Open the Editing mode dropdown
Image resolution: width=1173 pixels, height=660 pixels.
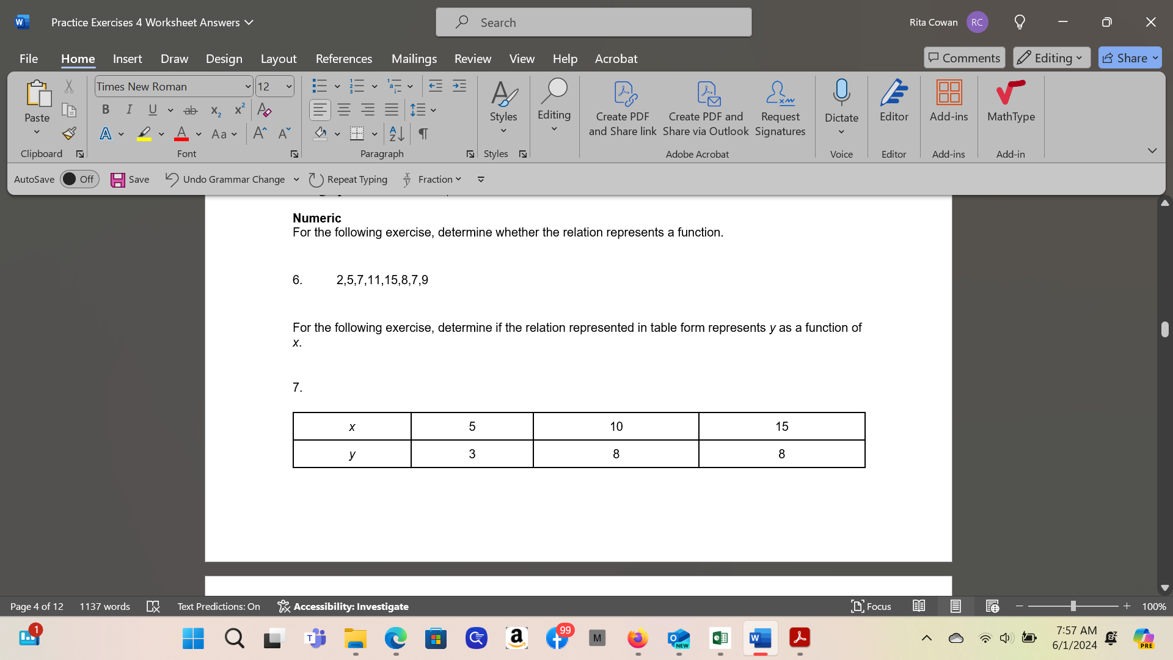point(1051,58)
